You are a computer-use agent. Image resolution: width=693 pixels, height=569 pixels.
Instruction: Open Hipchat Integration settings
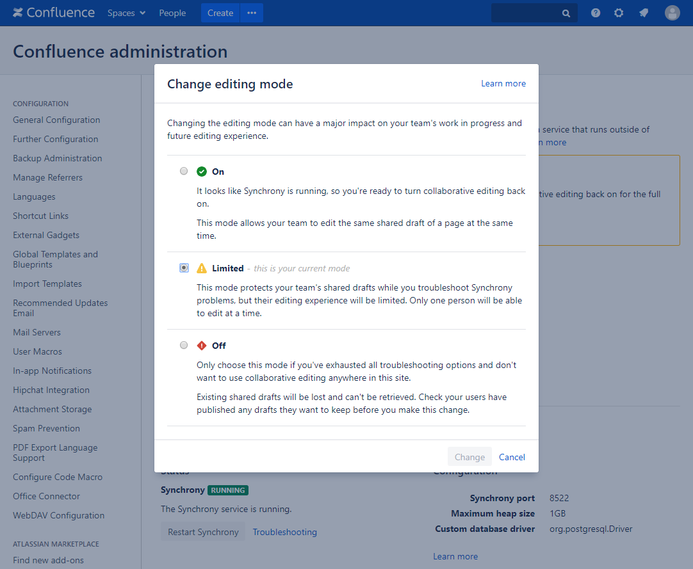coord(51,390)
